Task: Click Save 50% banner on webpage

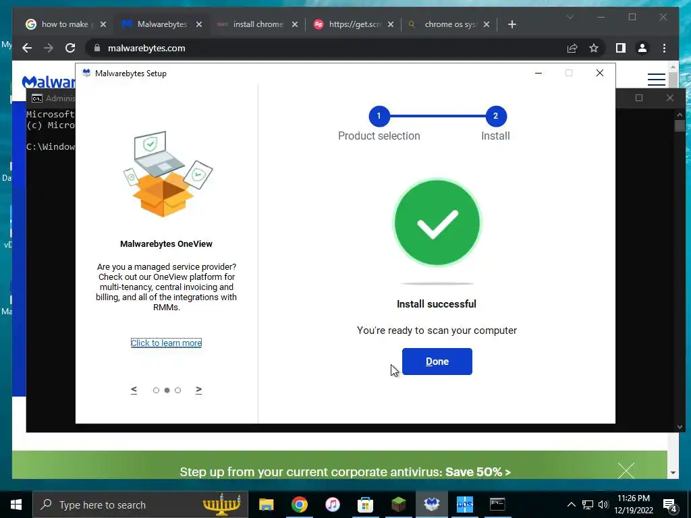Action: [345, 472]
